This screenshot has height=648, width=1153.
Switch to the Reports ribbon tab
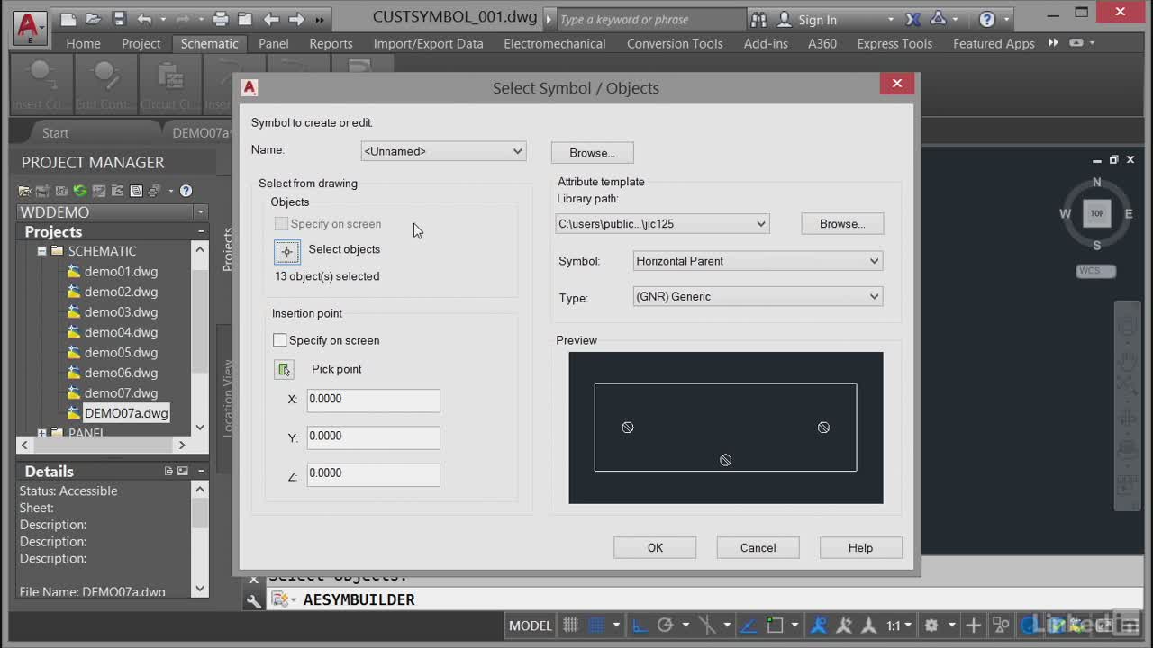pos(331,43)
